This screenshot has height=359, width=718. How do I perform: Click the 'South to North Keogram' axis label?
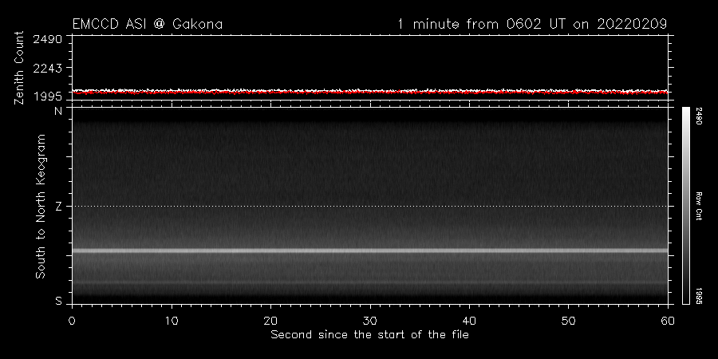click(41, 206)
